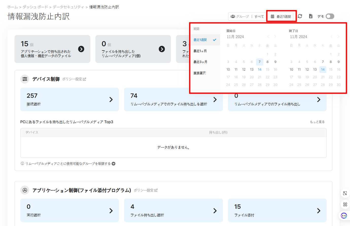Click the grid apps icon on the right edge
Image resolution: width=350 pixels, height=226 pixels.
click(x=345, y=204)
